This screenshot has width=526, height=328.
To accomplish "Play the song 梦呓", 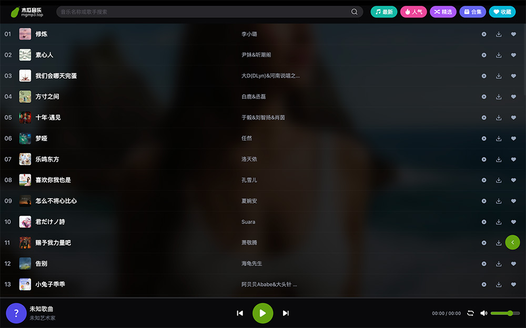I will pos(484,138).
